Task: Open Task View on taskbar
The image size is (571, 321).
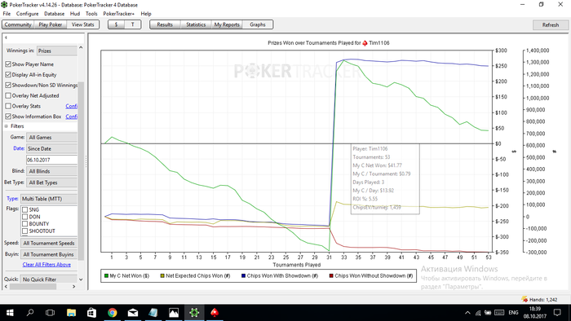Action: [51, 313]
